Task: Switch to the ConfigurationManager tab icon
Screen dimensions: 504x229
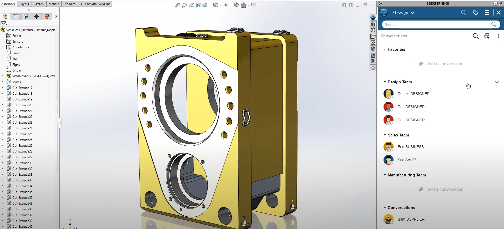Action: click(26, 17)
